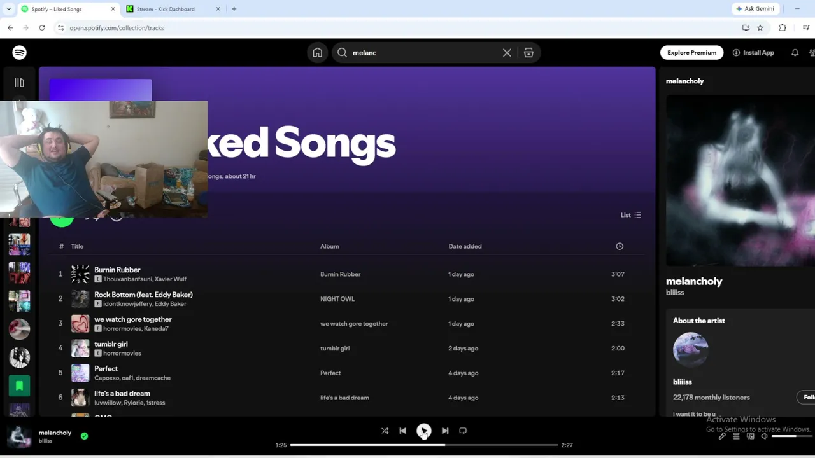The width and height of the screenshot is (815, 458).
Task: Click the Perfect track cover art thumbnail
Action: (80, 373)
